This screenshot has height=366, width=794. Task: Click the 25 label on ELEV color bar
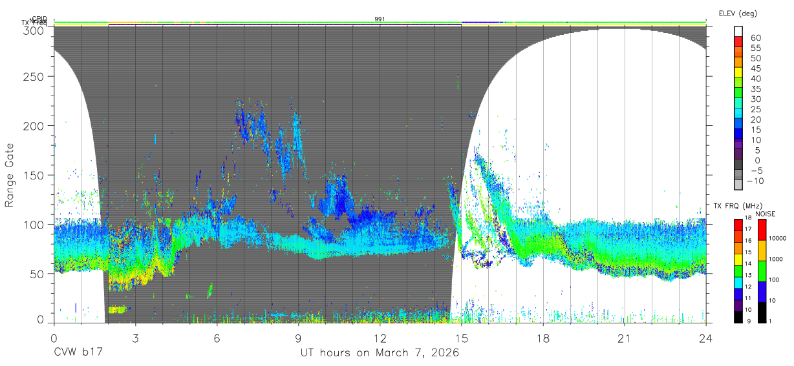click(x=755, y=109)
